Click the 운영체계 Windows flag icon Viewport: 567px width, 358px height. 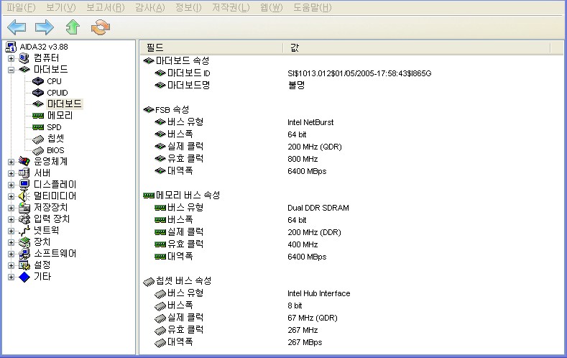coord(24,161)
